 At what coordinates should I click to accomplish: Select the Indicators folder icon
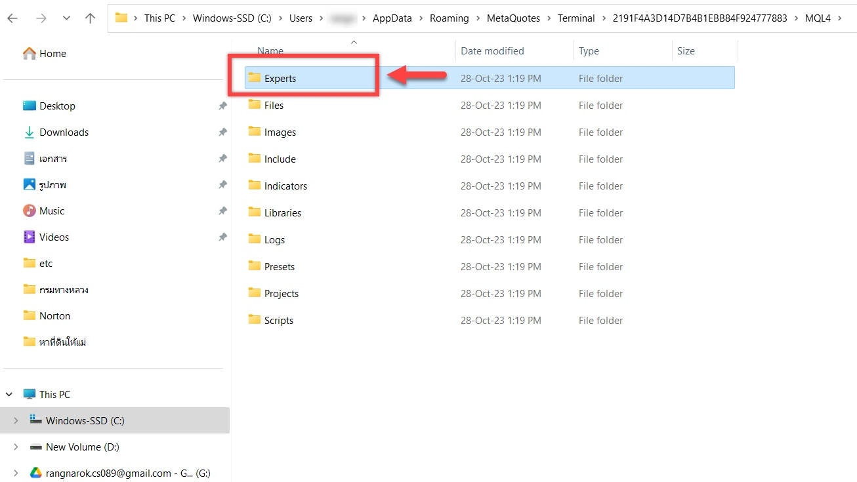(255, 186)
